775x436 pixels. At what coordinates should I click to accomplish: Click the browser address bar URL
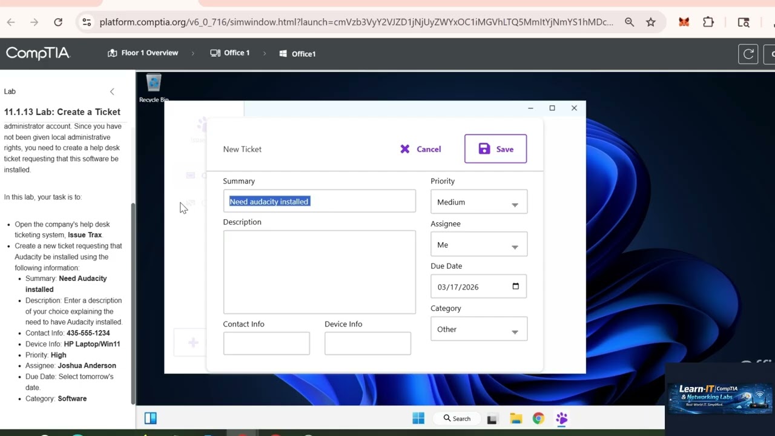[x=356, y=22]
